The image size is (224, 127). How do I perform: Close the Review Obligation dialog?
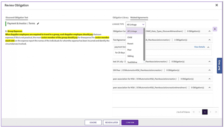(x=216, y=5)
